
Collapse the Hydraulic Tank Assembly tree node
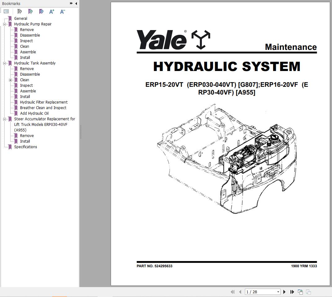pyautogui.click(x=4, y=63)
